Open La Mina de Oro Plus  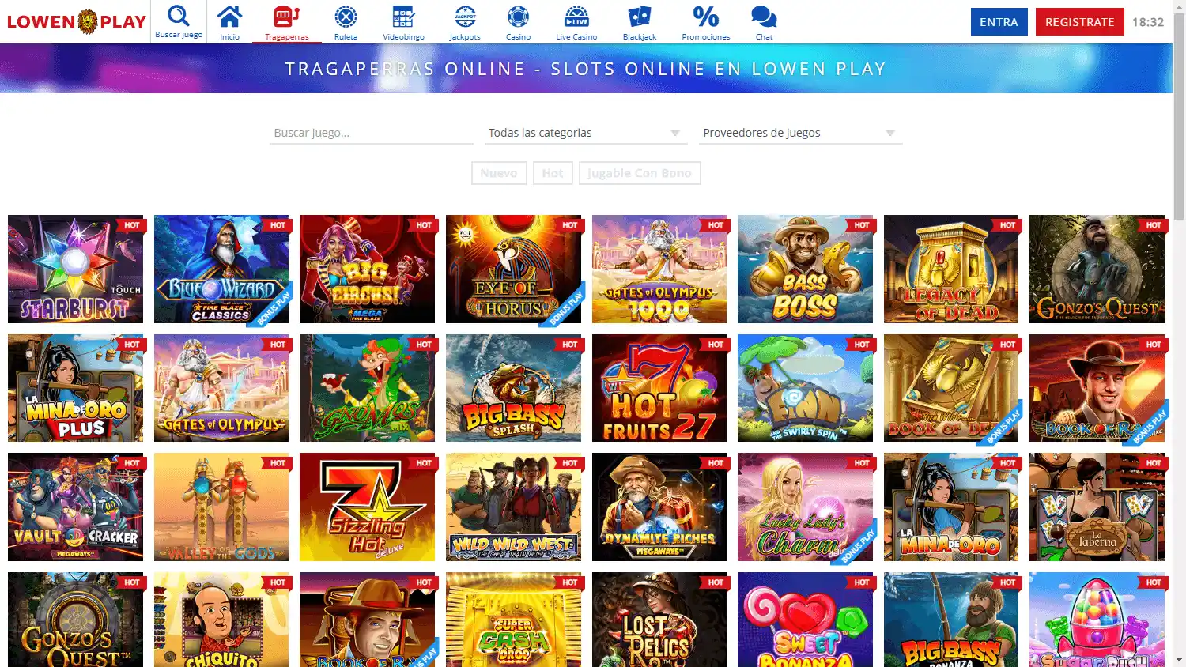click(75, 388)
